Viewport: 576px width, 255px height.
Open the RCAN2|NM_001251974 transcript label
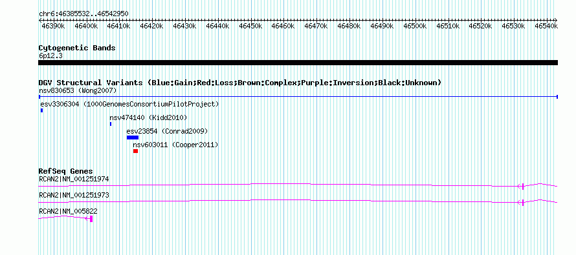coord(74,179)
